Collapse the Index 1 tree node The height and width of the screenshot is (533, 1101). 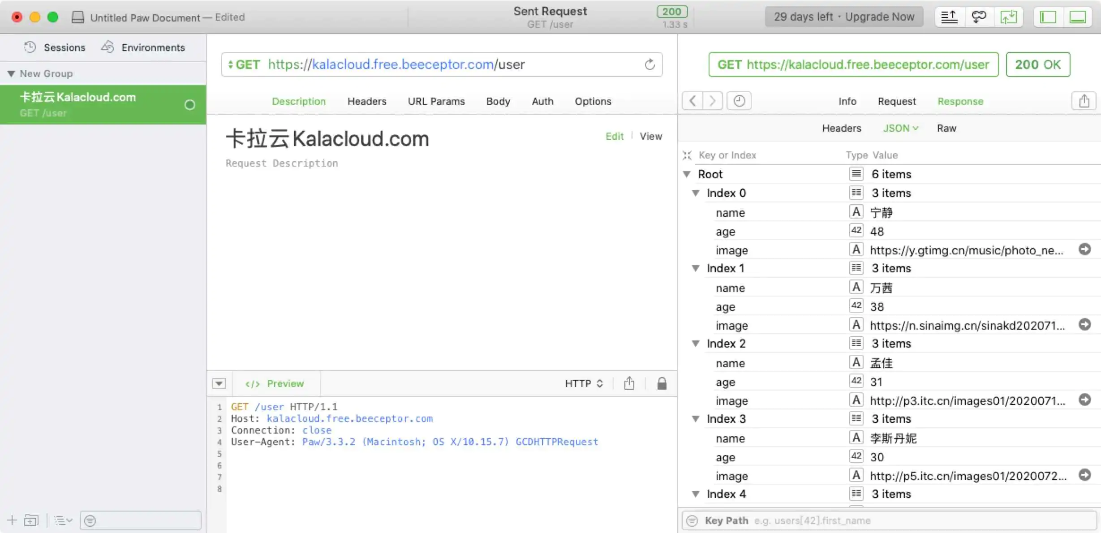click(696, 268)
